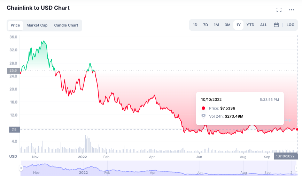Switch to the Candle Chart tab

click(x=66, y=25)
